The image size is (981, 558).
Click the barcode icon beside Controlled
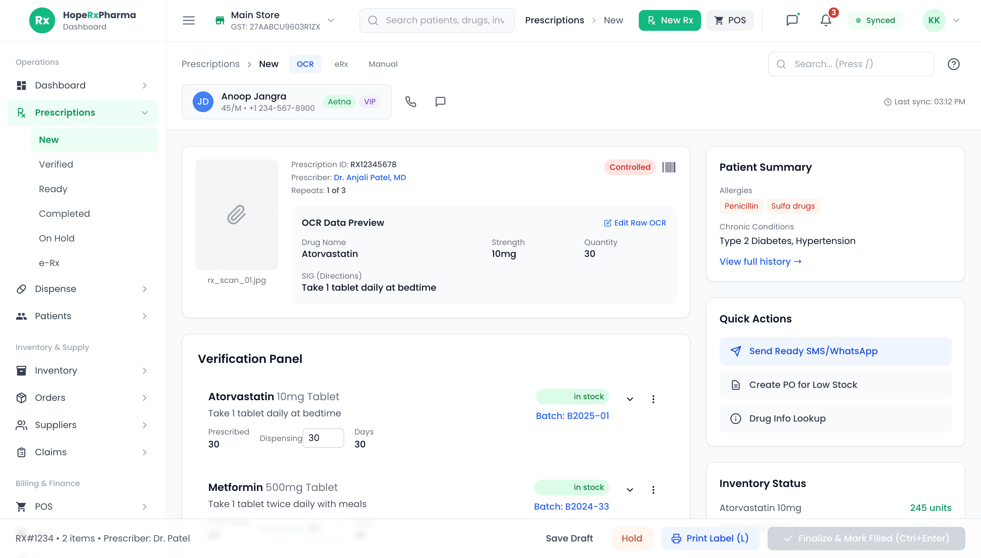pyautogui.click(x=669, y=167)
